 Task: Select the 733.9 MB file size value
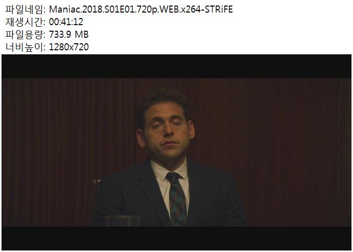click(69, 34)
